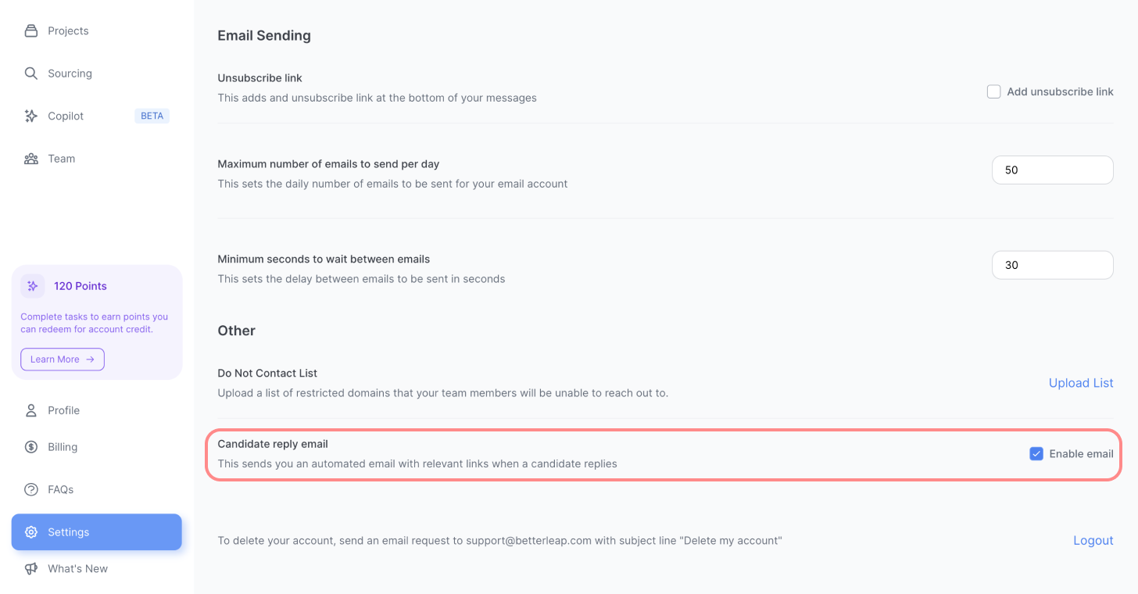Image resolution: width=1138 pixels, height=594 pixels.
Task: Click the Learn More button
Action: click(63, 360)
